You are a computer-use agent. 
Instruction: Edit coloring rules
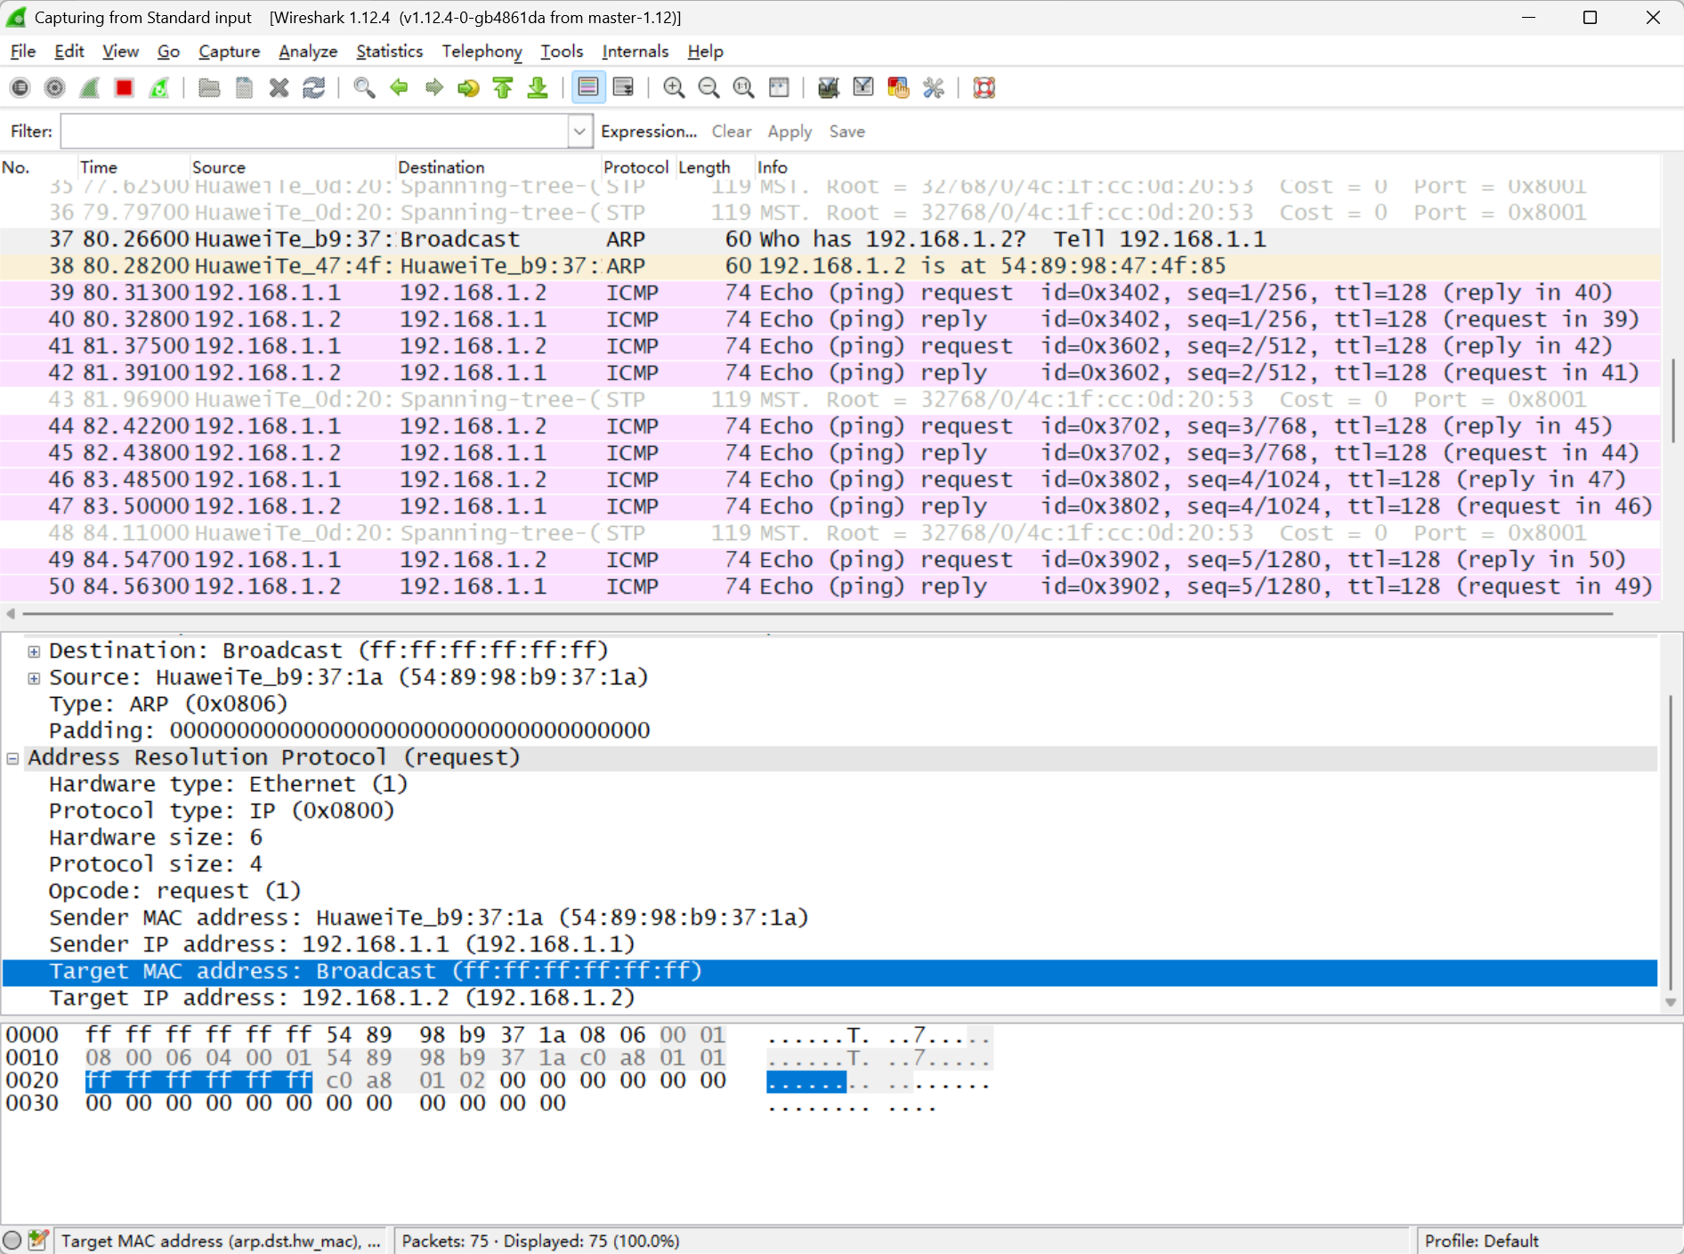[898, 87]
